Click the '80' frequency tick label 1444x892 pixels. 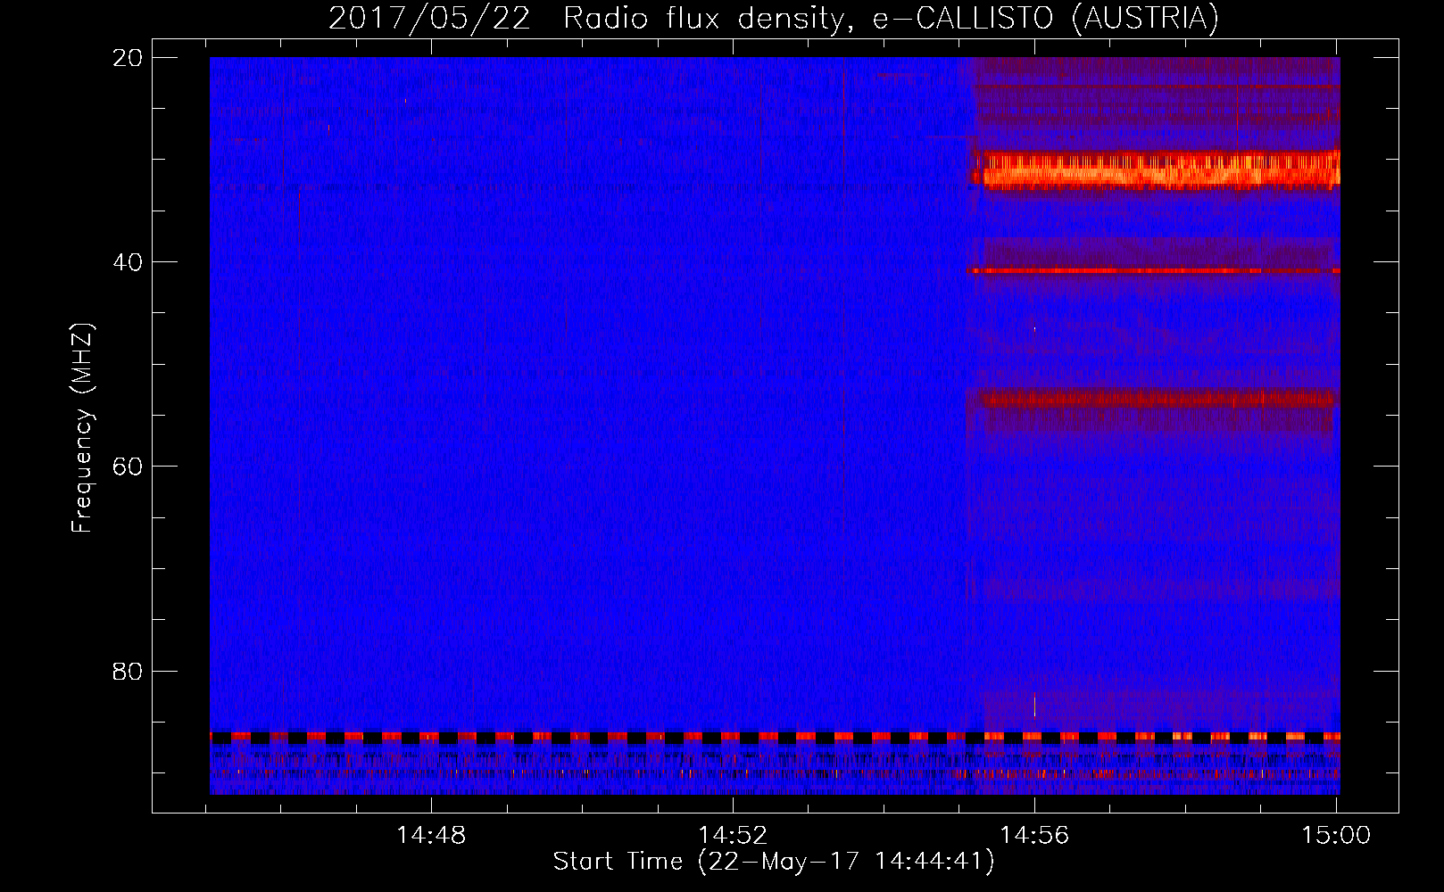[128, 671]
